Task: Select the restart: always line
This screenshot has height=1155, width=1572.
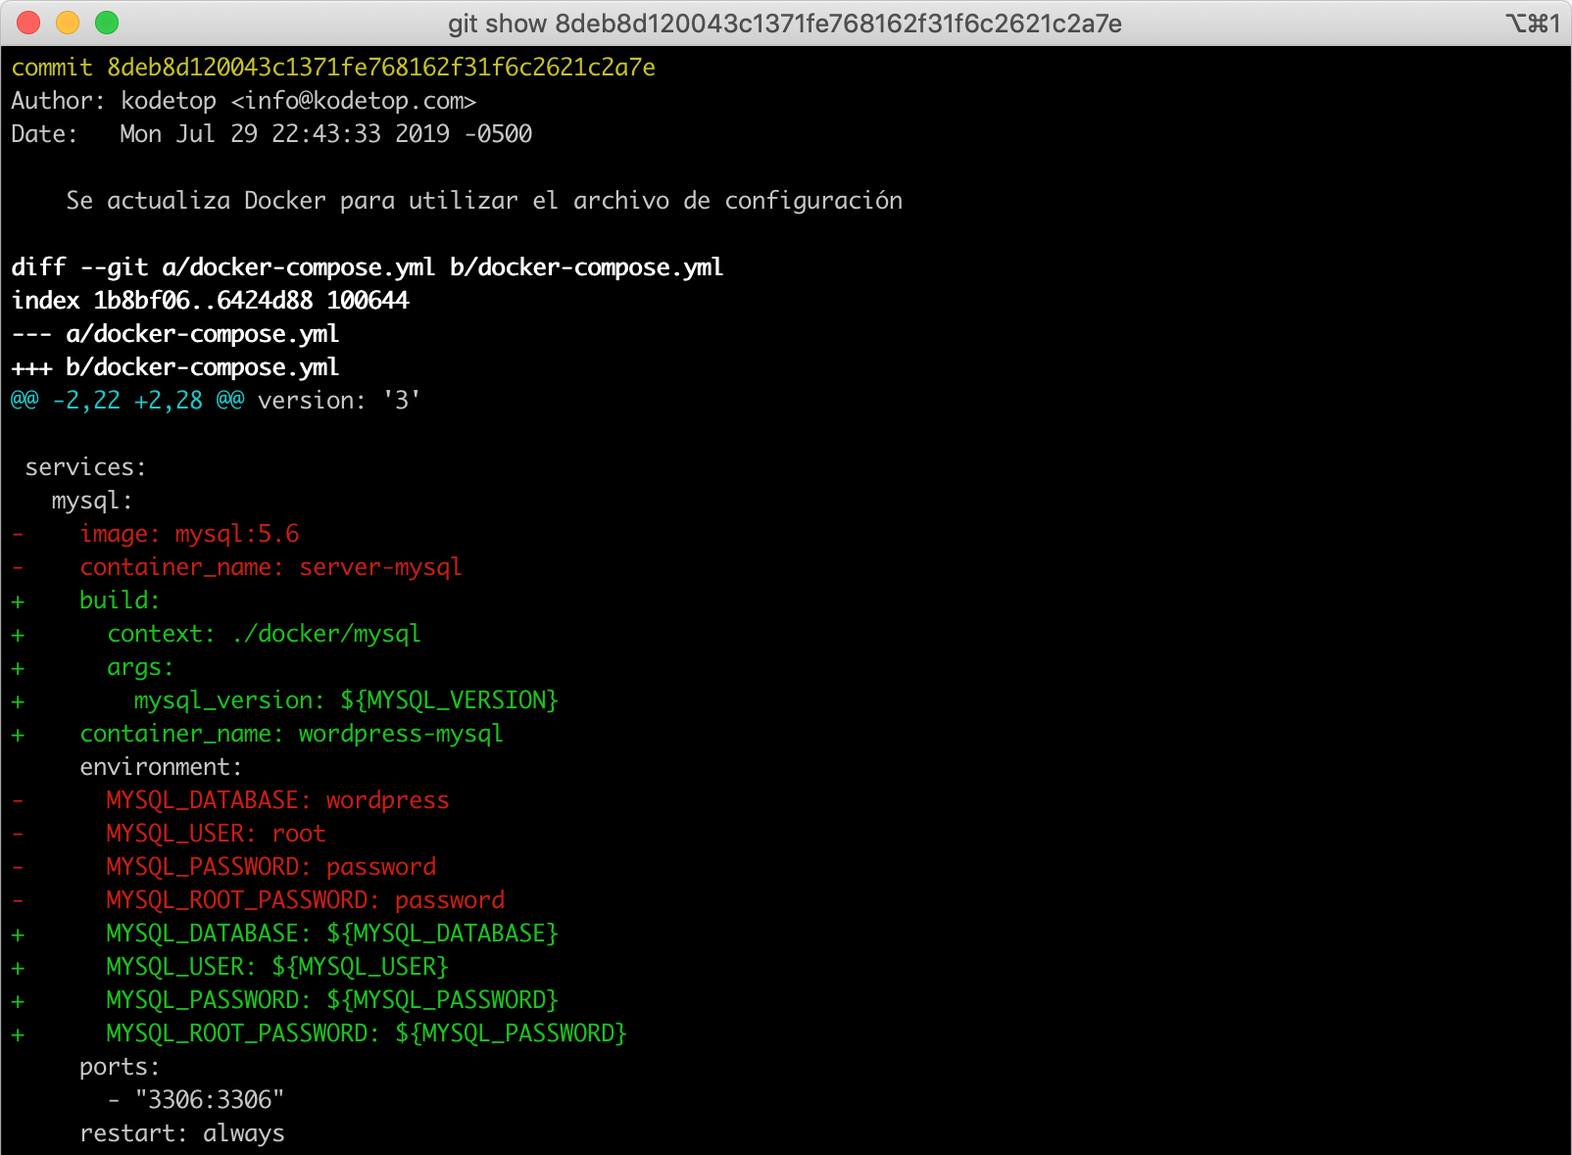Action: click(x=182, y=1132)
